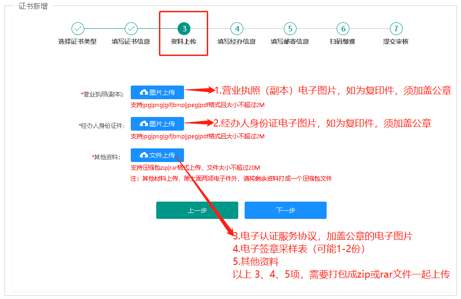Viewport: 461px width, 299px height.
Task: Select the step 3 circle icon
Action: coord(184,28)
